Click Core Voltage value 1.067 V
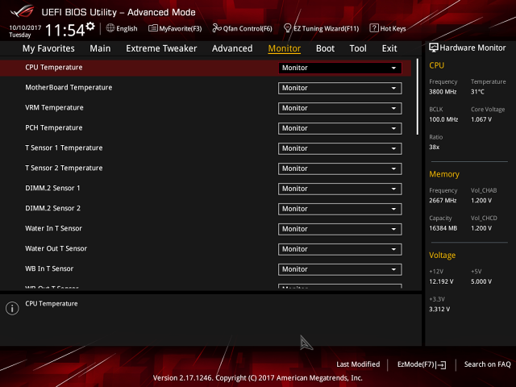Viewport: 516px width, 387px height. (x=481, y=119)
